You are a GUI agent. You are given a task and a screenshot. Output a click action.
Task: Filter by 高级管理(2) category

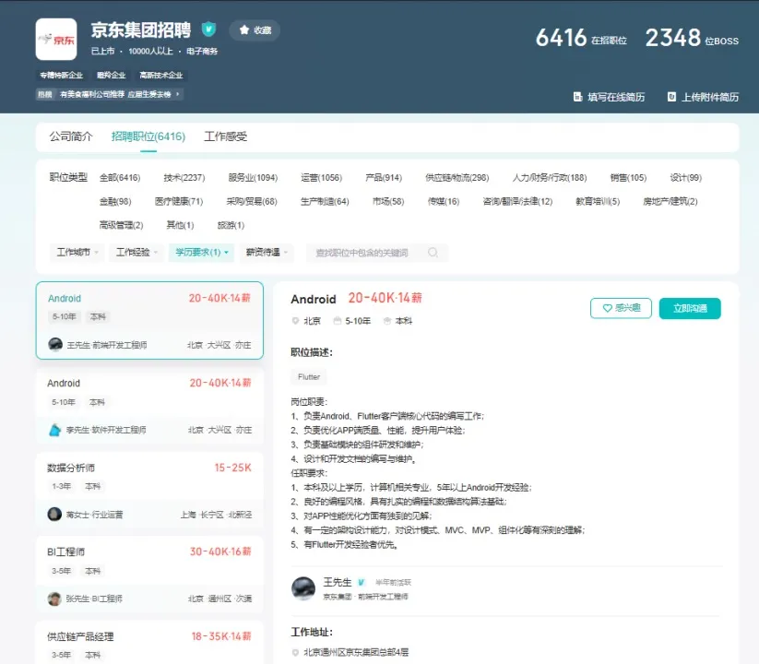[121, 225]
